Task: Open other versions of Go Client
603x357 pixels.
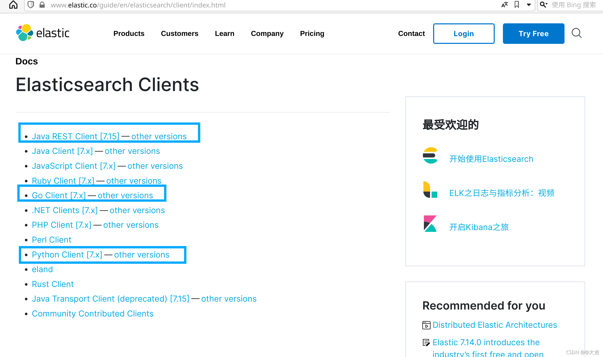Action: click(x=125, y=195)
